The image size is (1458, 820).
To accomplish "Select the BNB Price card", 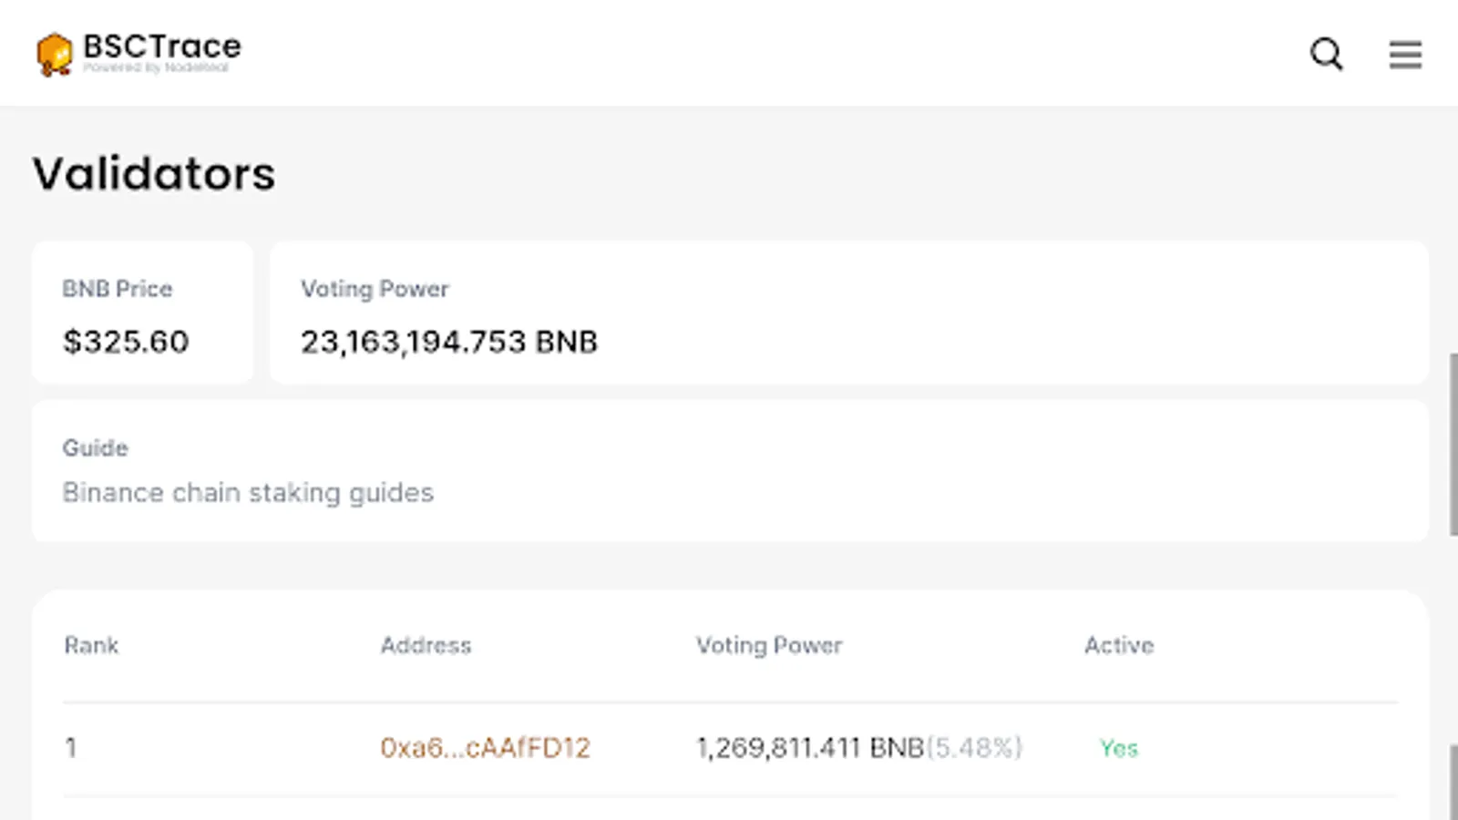I will (142, 313).
